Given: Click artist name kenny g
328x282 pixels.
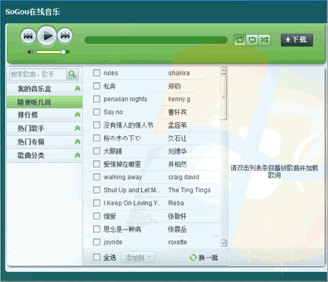Looking at the screenshot, I should [x=179, y=99].
